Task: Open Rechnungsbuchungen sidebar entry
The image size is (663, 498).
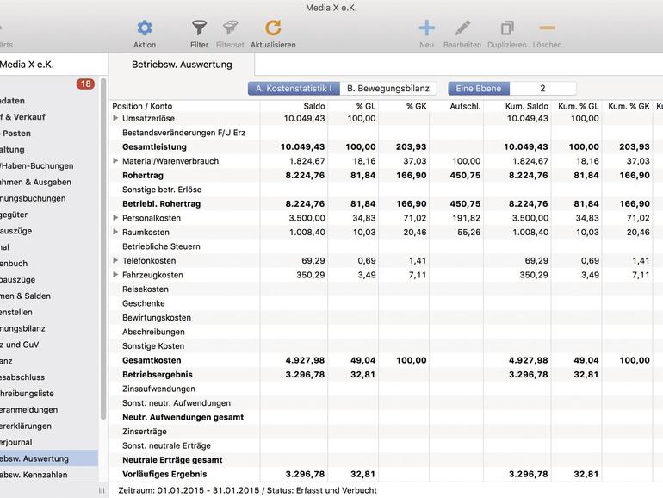Action: point(33,198)
